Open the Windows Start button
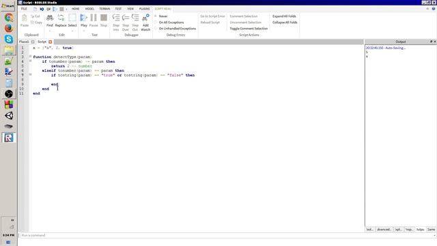This screenshot has height=246, width=437. (8, 5)
